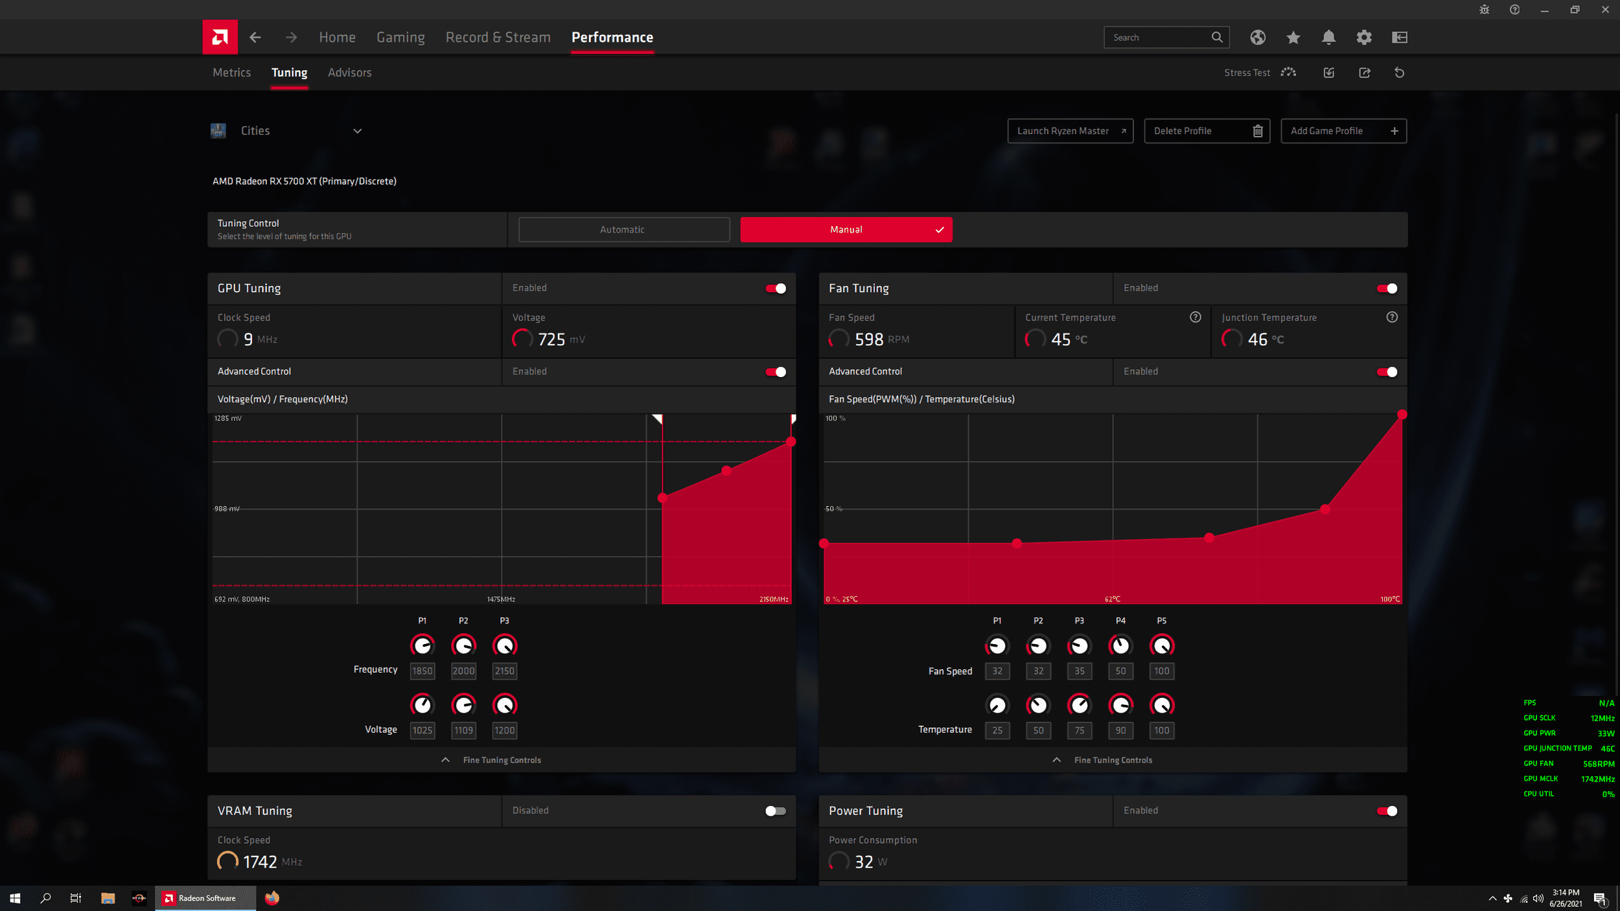Click the share/export profile icon
This screenshot has width=1620, height=911.
point(1365,73)
